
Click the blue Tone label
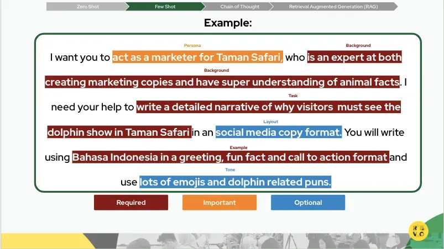click(x=230, y=170)
